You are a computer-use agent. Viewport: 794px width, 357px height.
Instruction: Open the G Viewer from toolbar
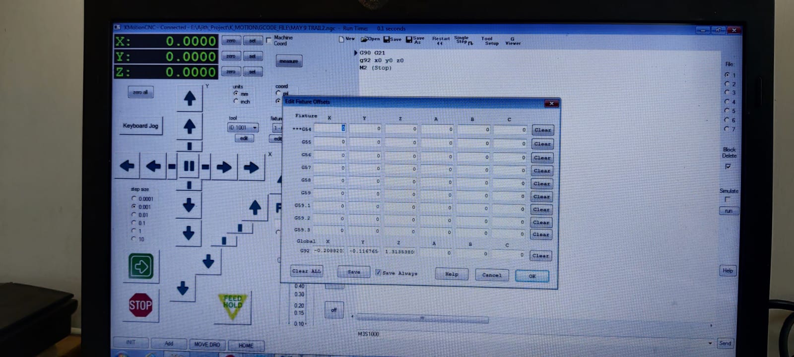(513, 41)
